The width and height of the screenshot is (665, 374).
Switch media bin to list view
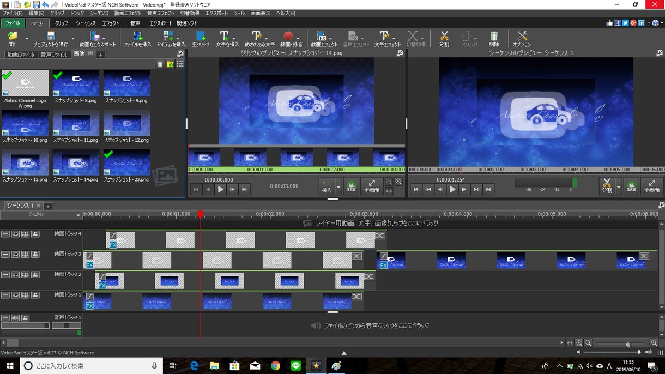[180, 64]
